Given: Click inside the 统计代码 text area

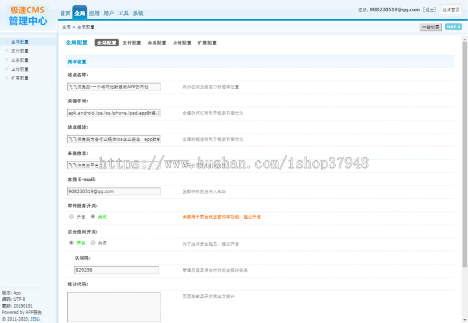Looking at the screenshot, I should (x=113, y=307).
